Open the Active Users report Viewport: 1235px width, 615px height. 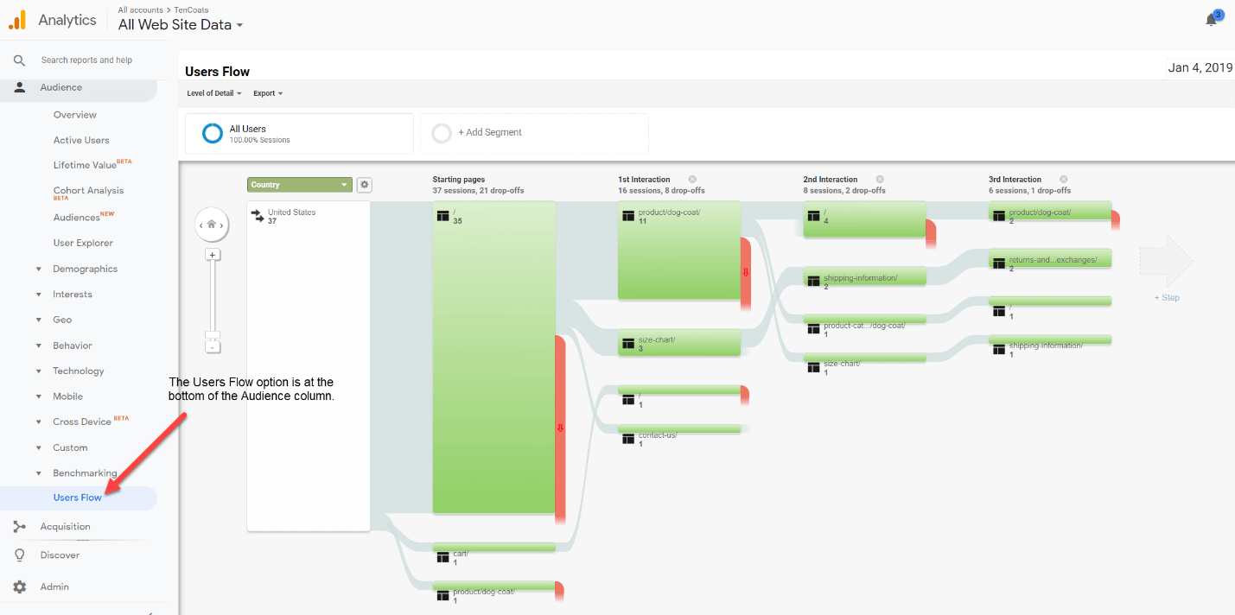tap(81, 140)
